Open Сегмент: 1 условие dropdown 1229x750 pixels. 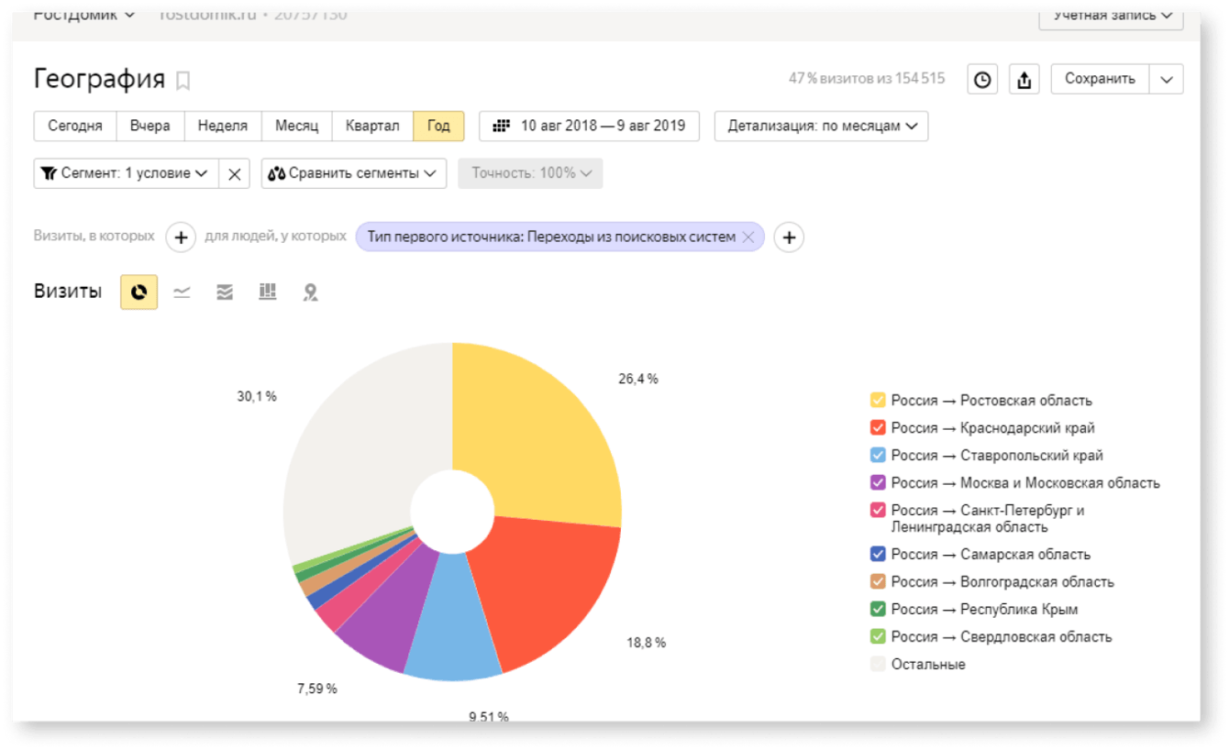click(x=126, y=173)
